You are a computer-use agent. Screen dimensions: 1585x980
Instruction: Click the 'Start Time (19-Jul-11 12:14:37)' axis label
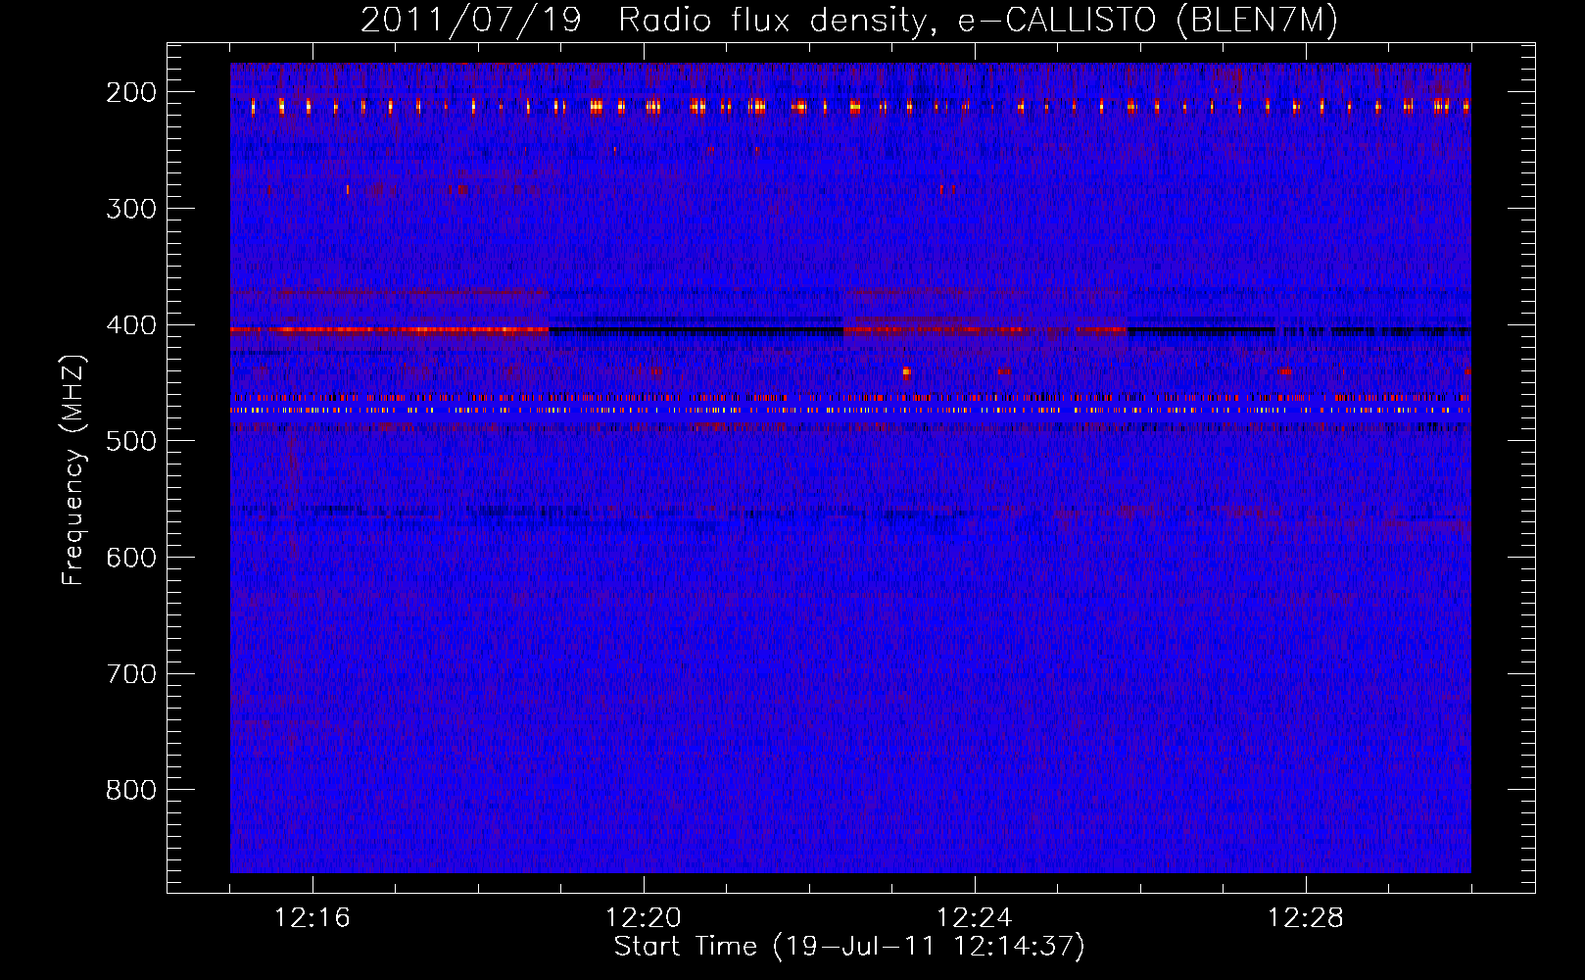(849, 947)
